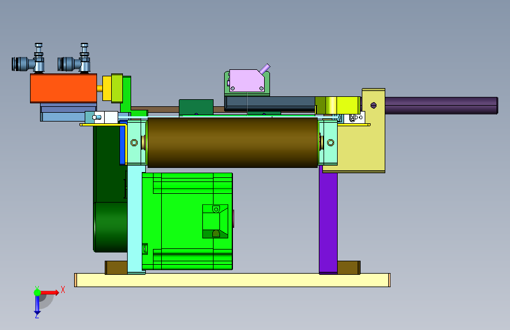The width and height of the screenshot is (510, 330).
Task: Select the green rectangular cutout on the motor
Action: coord(215,221)
